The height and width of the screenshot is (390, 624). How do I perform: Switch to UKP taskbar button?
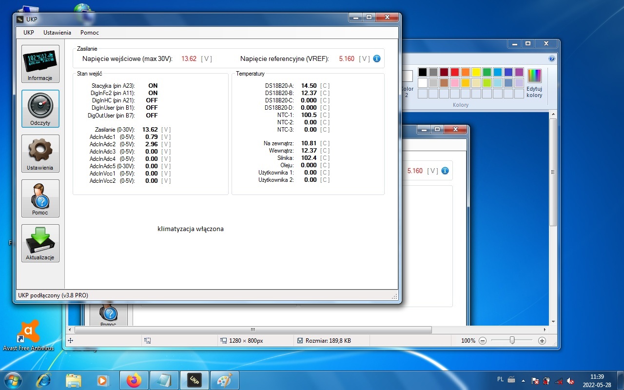195,380
